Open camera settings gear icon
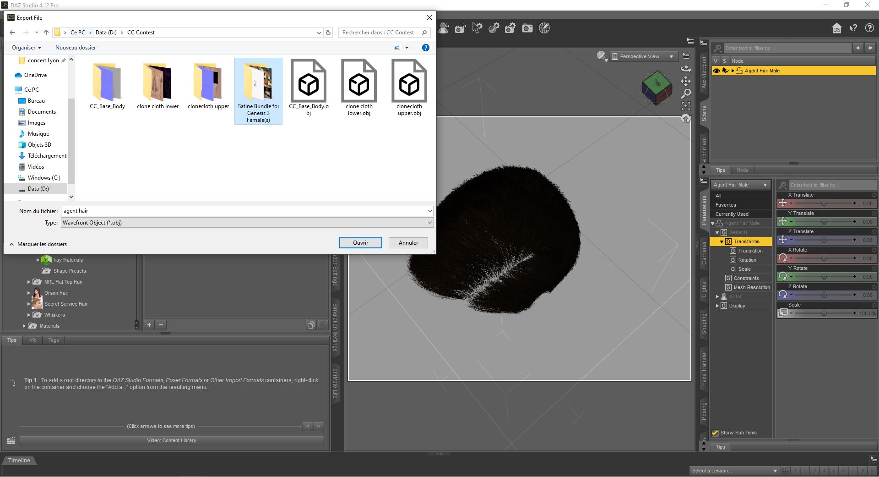Viewport: 879px width, 477px height. coord(510,28)
